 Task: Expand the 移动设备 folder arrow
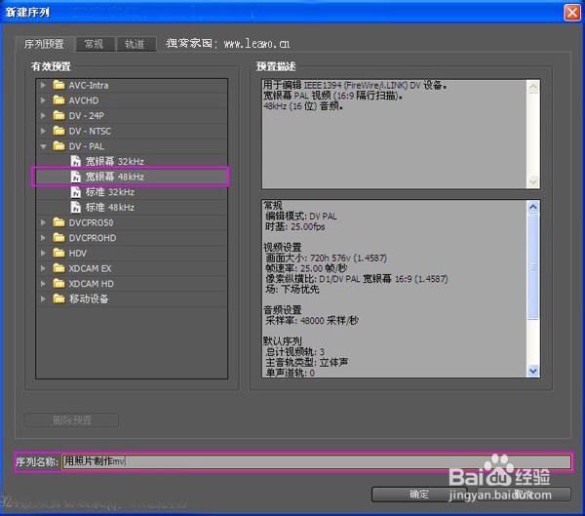click(43, 299)
